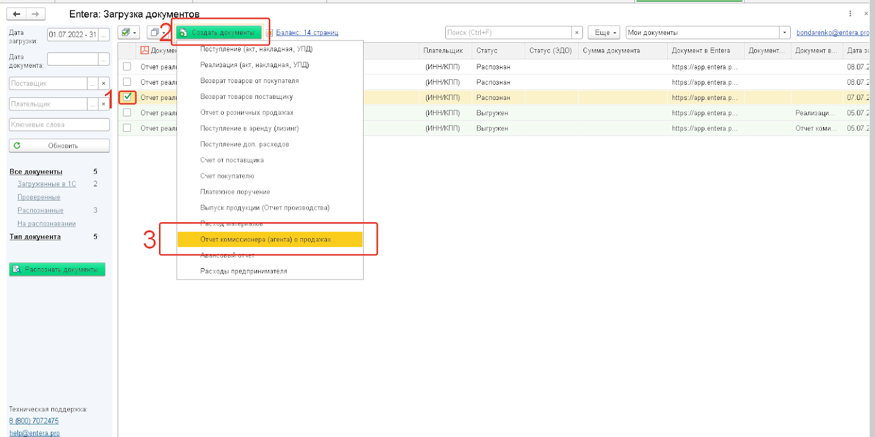875x437 pixels.
Task: Choose Счет от поставщика in the menu
Action: 270,160
